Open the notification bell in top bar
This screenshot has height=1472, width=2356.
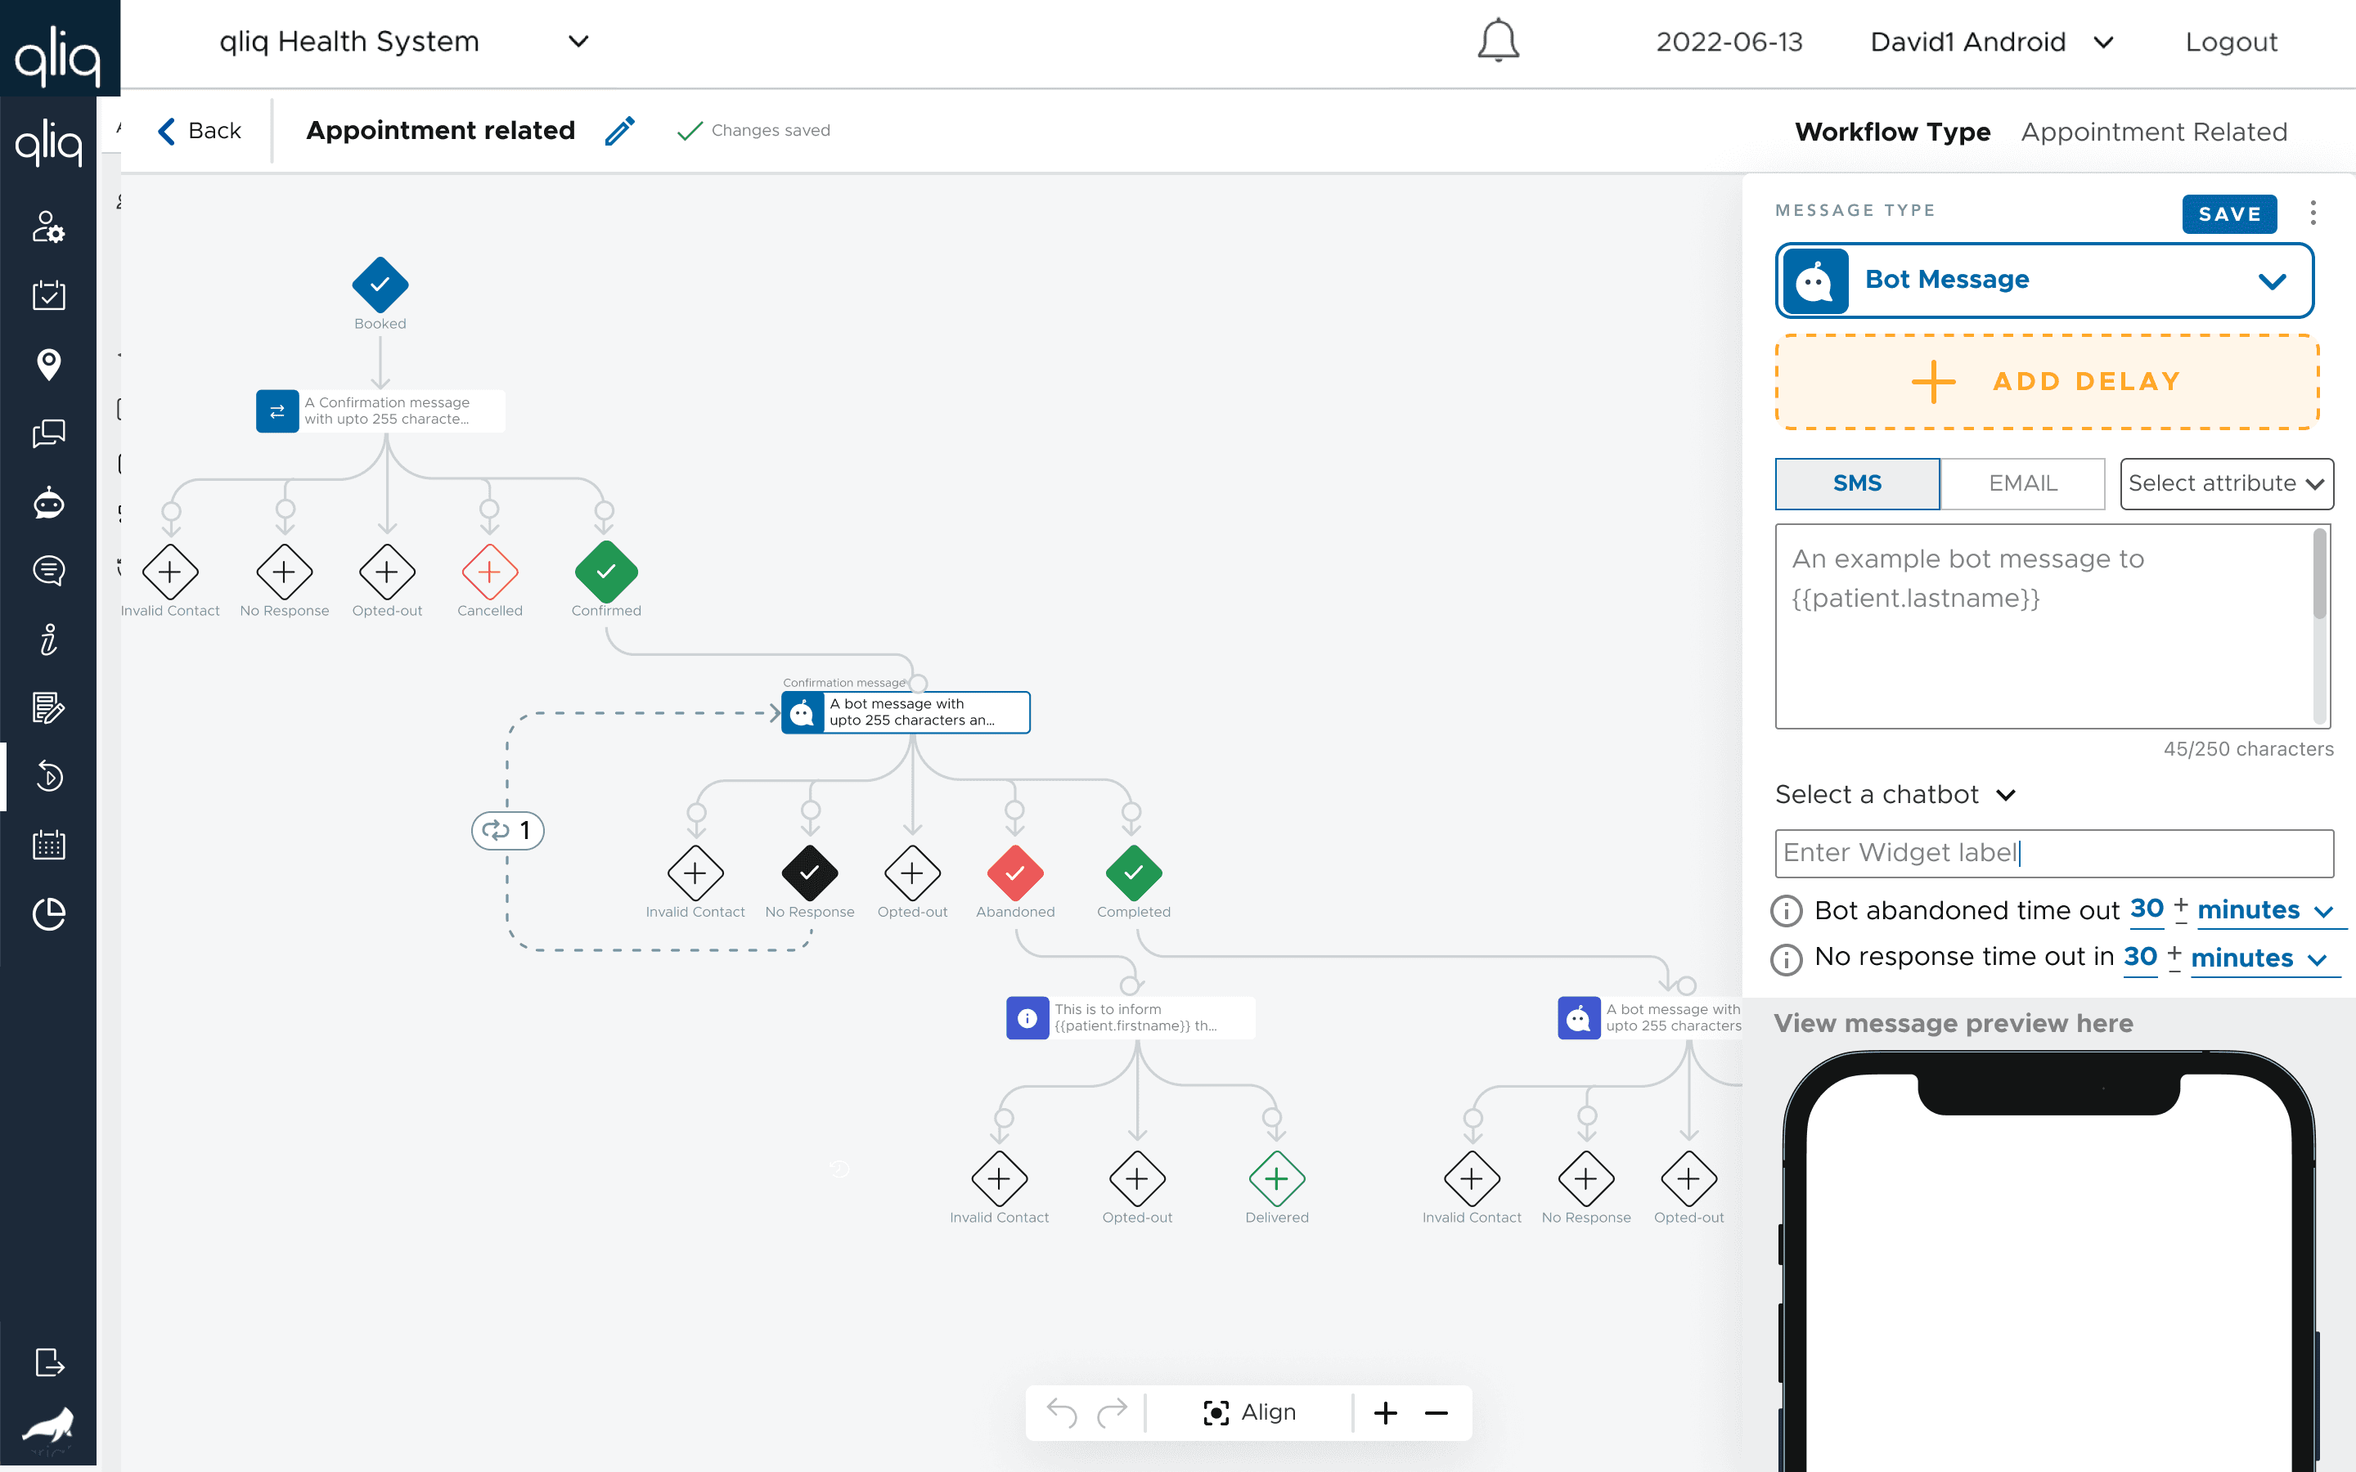coord(1496,41)
